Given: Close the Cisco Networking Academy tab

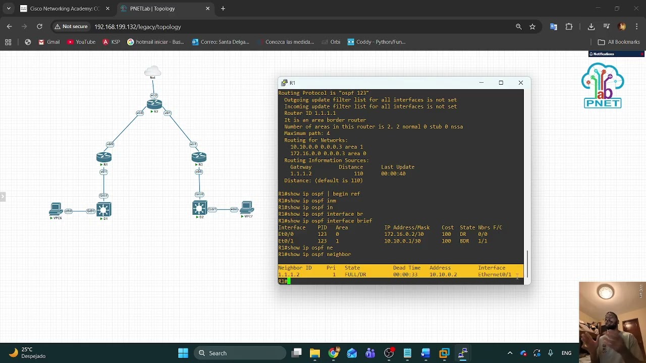Looking at the screenshot, I should (107, 9).
